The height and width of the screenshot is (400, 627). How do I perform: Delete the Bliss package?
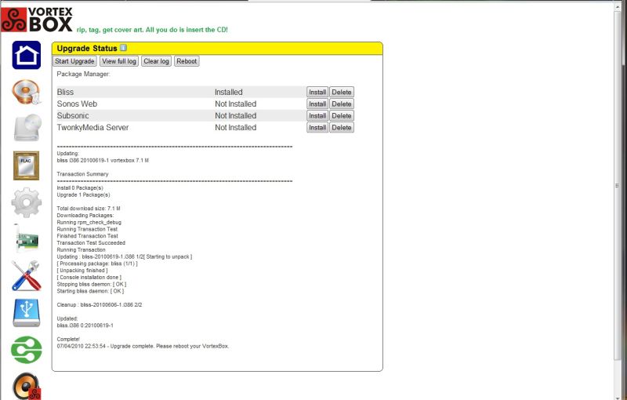point(342,92)
